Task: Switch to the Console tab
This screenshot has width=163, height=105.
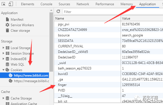Action: [x=46, y=4]
